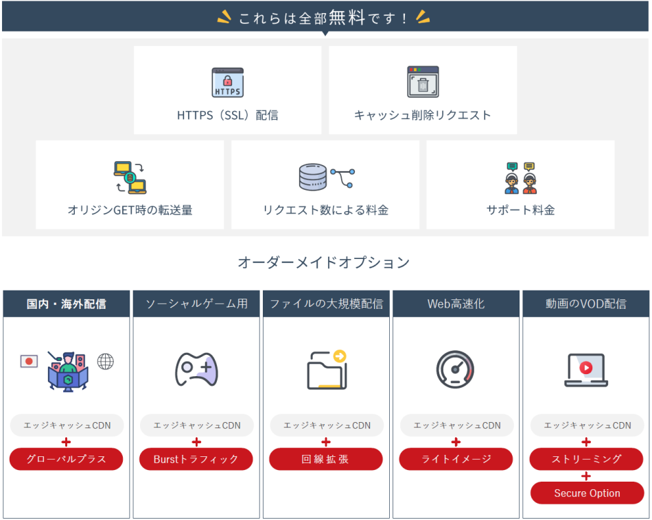Click the HTTPS lock browser icon
Screen dimensions: 652x520
click(227, 82)
